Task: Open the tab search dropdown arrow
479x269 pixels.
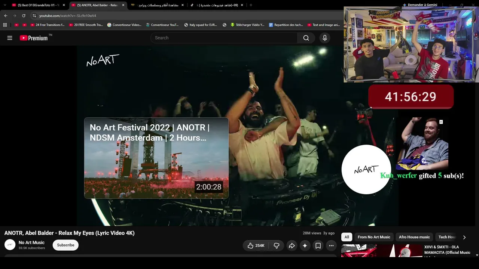Action: pyautogui.click(x=5, y=5)
